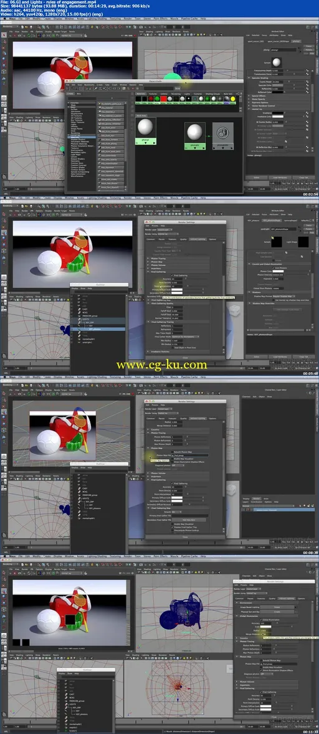This screenshot has height=734, width=319.
Task: Click Image Based Lighting Create button, 00:11:33 frame
Action: pyautogui.click(x=277, y=607)
